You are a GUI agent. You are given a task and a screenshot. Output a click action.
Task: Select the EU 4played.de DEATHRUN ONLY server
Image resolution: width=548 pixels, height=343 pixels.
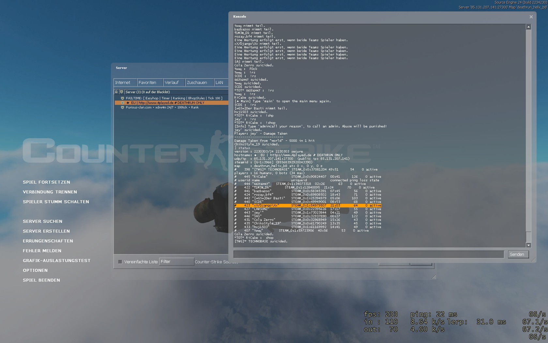point(171,103)
